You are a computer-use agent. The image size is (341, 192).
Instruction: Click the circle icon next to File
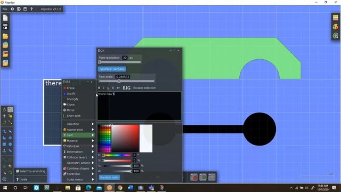coord(12,9)
